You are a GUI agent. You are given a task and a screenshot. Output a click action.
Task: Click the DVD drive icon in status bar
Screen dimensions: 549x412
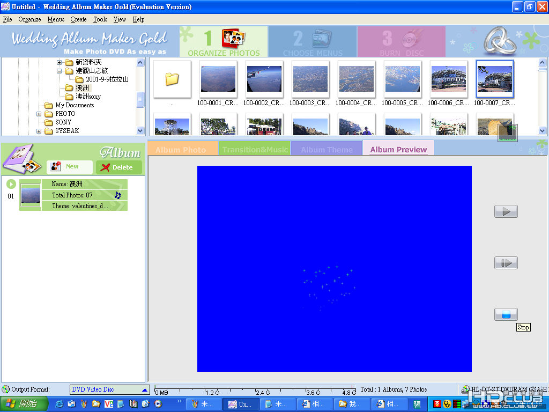pos(465,389)
